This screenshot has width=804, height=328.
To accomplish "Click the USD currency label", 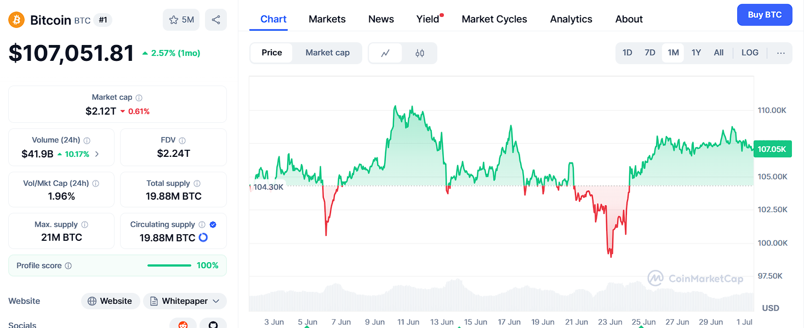I will [x=771, y=308].
